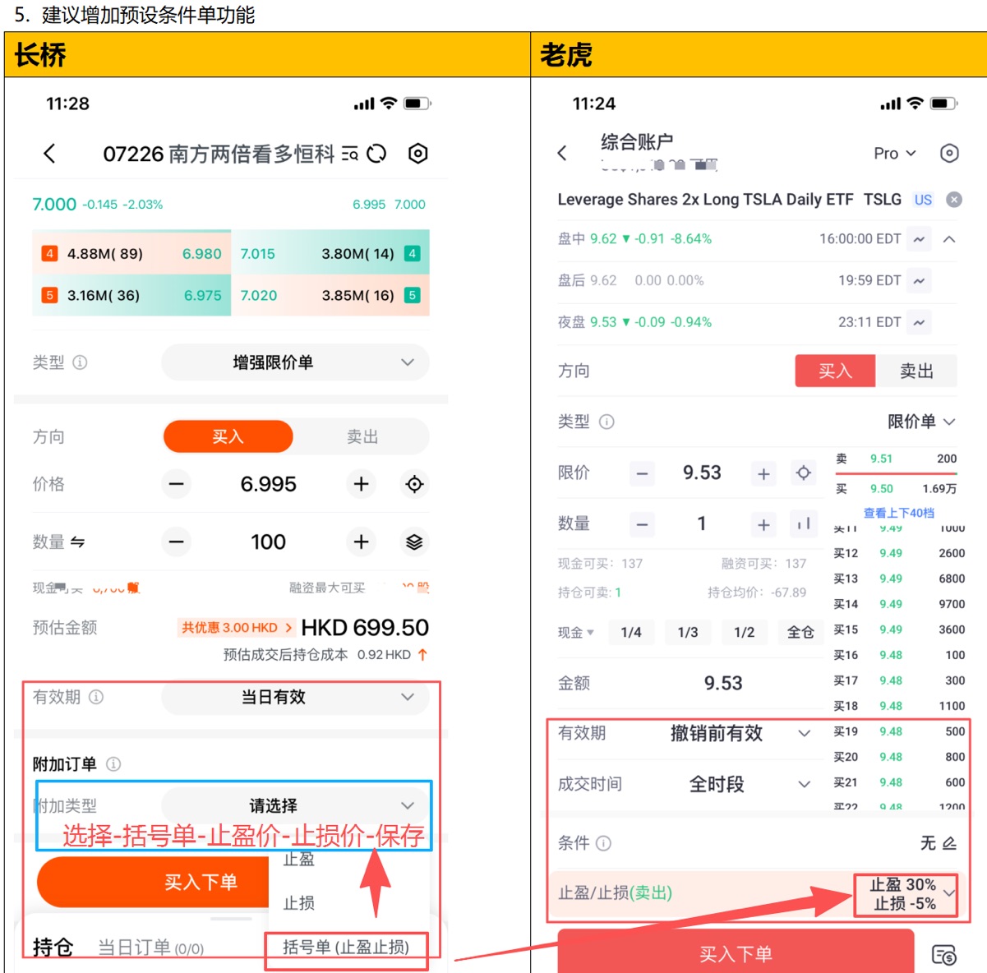Open chart icon on 夜盘 9.53 row

pyautogui.click(x=919, y=322)
